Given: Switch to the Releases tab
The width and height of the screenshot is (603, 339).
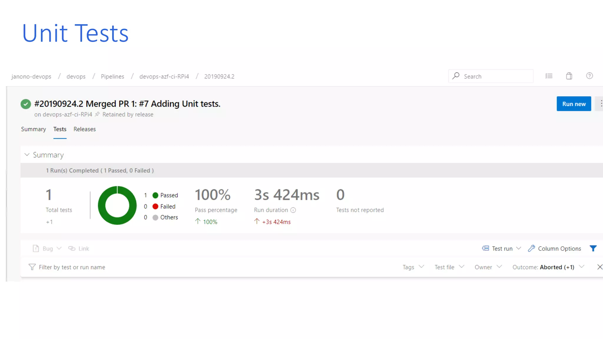Looking at the screenshot, I should coord(85,129).
